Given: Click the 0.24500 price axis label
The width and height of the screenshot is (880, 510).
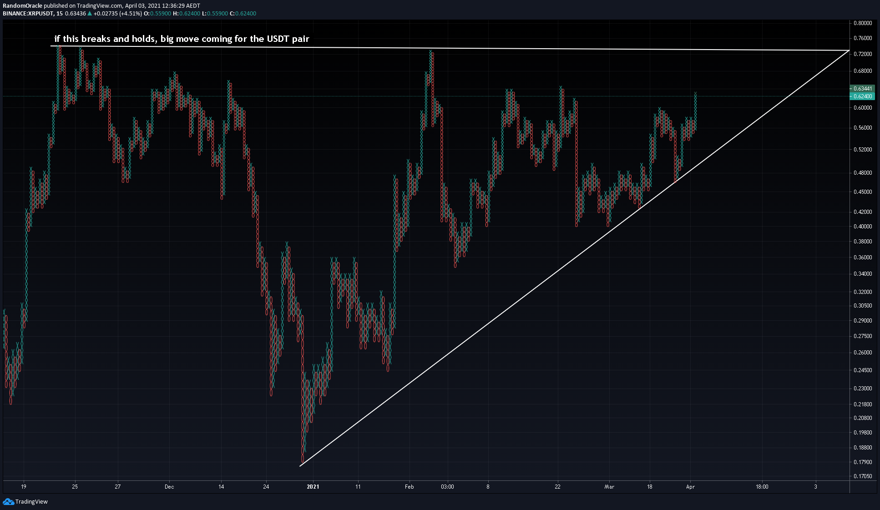Looking at the screenshot, I should coord(863,370).
